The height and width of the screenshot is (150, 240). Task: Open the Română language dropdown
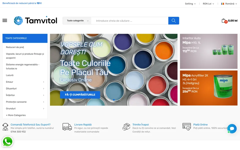tap(229, 4)
